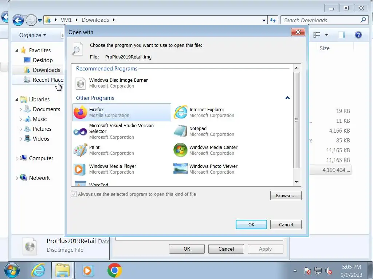Select Paint from program list
Viewport: 373px width, 279px height.
122,150
